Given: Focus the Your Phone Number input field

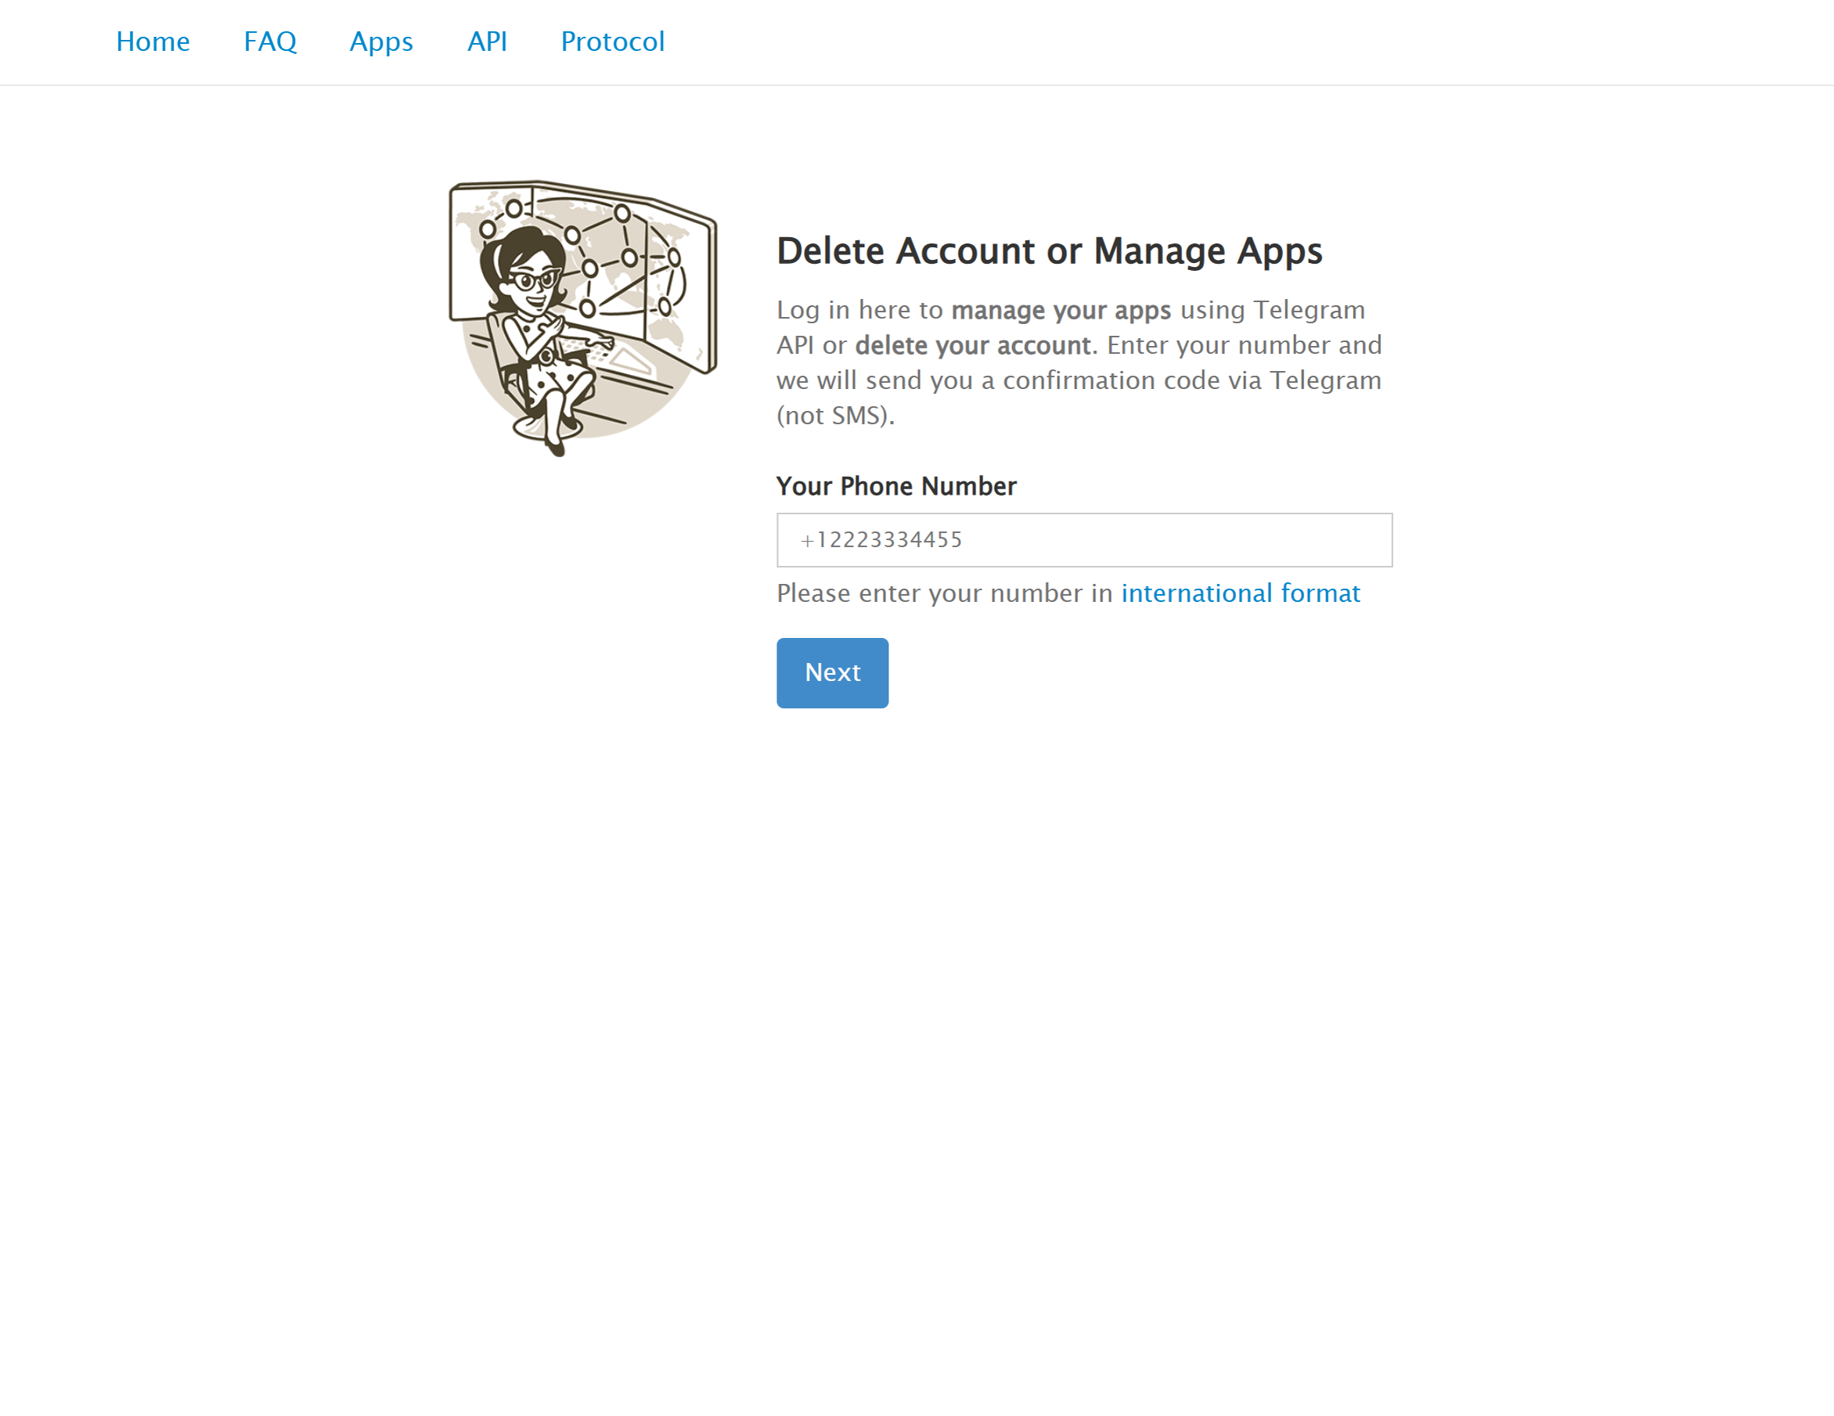Looking at the screenshot, I should click(1084, 540).
